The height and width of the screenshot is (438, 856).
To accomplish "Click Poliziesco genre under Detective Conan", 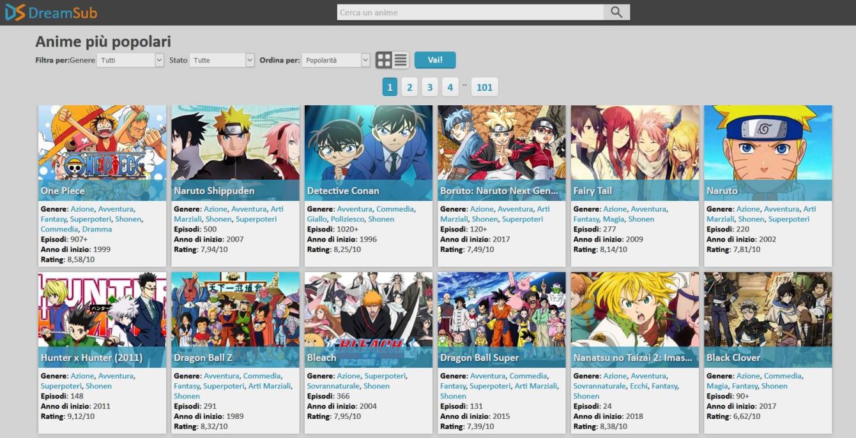I will point(347,219).
